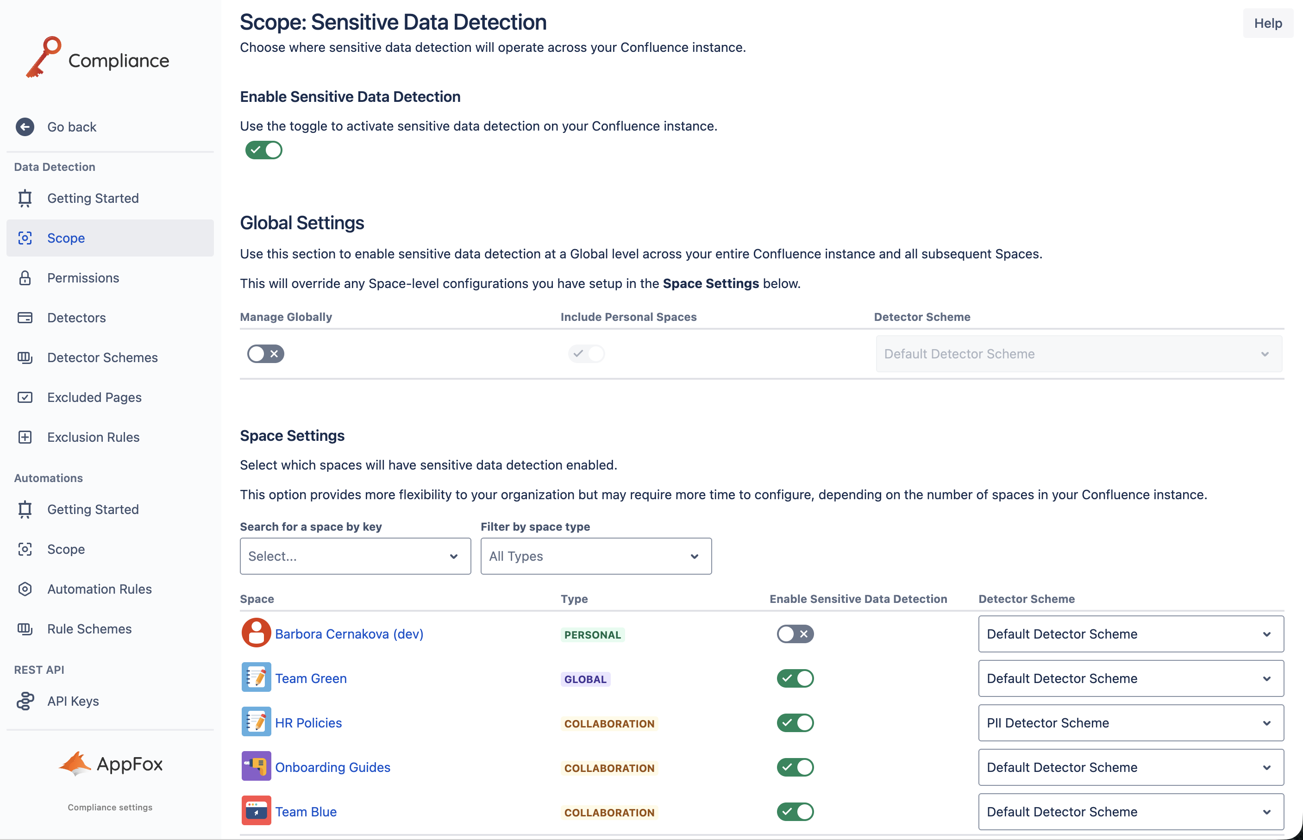
Task: Open the Search for a space by key dropdown
Action: click(355, 556)
